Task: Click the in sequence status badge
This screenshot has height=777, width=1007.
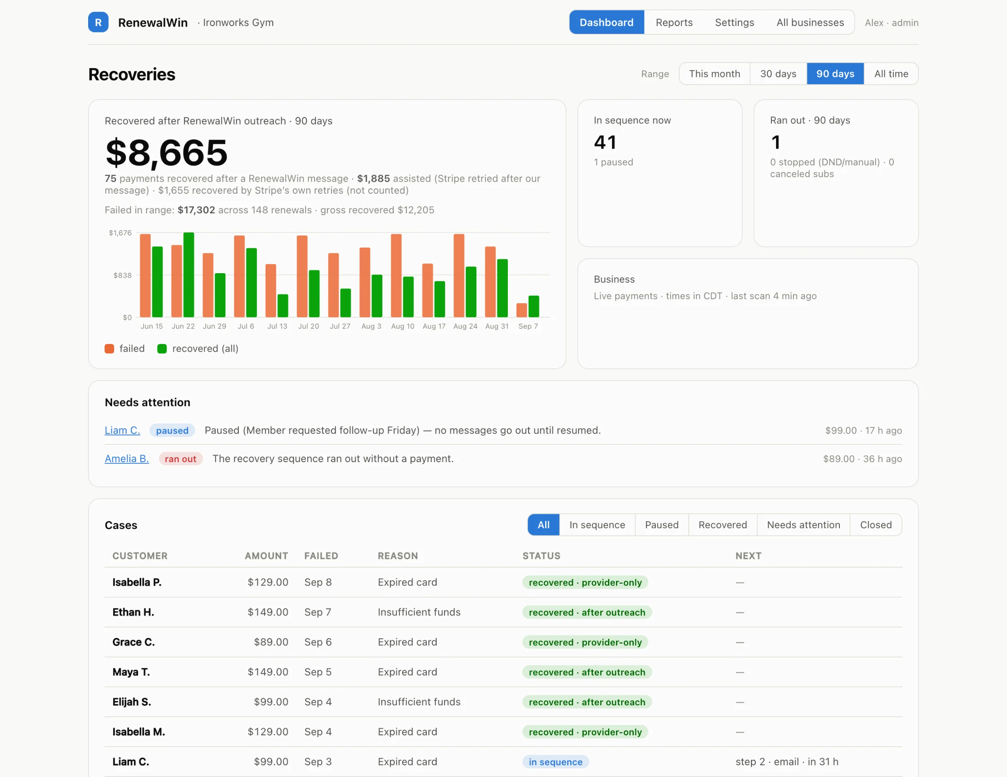Action: coord(555,762)
